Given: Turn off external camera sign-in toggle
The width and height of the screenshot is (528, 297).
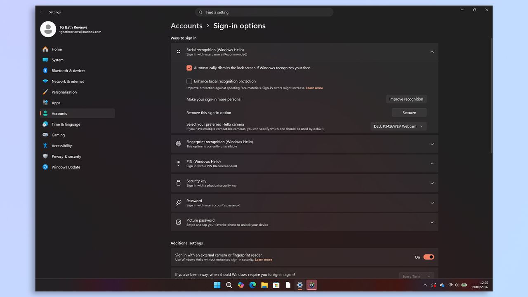Looking at the screenshot, I should (x=429, y=257).
